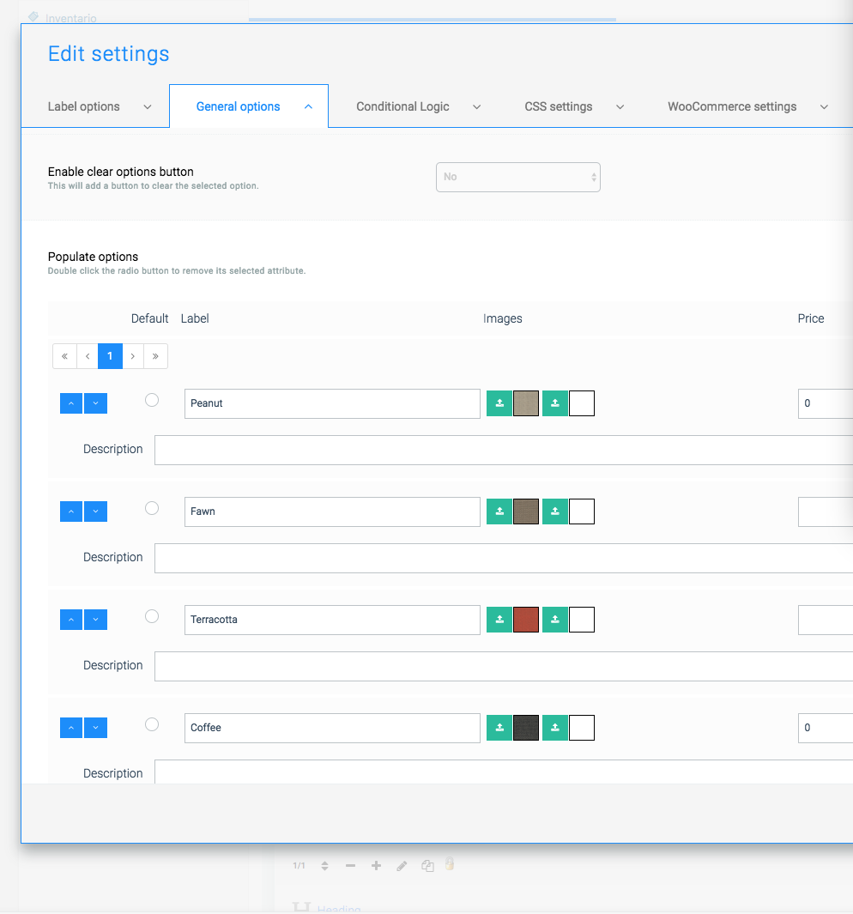Set Peanut as the default radio option
The width and height of the screenshot is (853, 914).
pyautogui.click(x=152, y=400)
